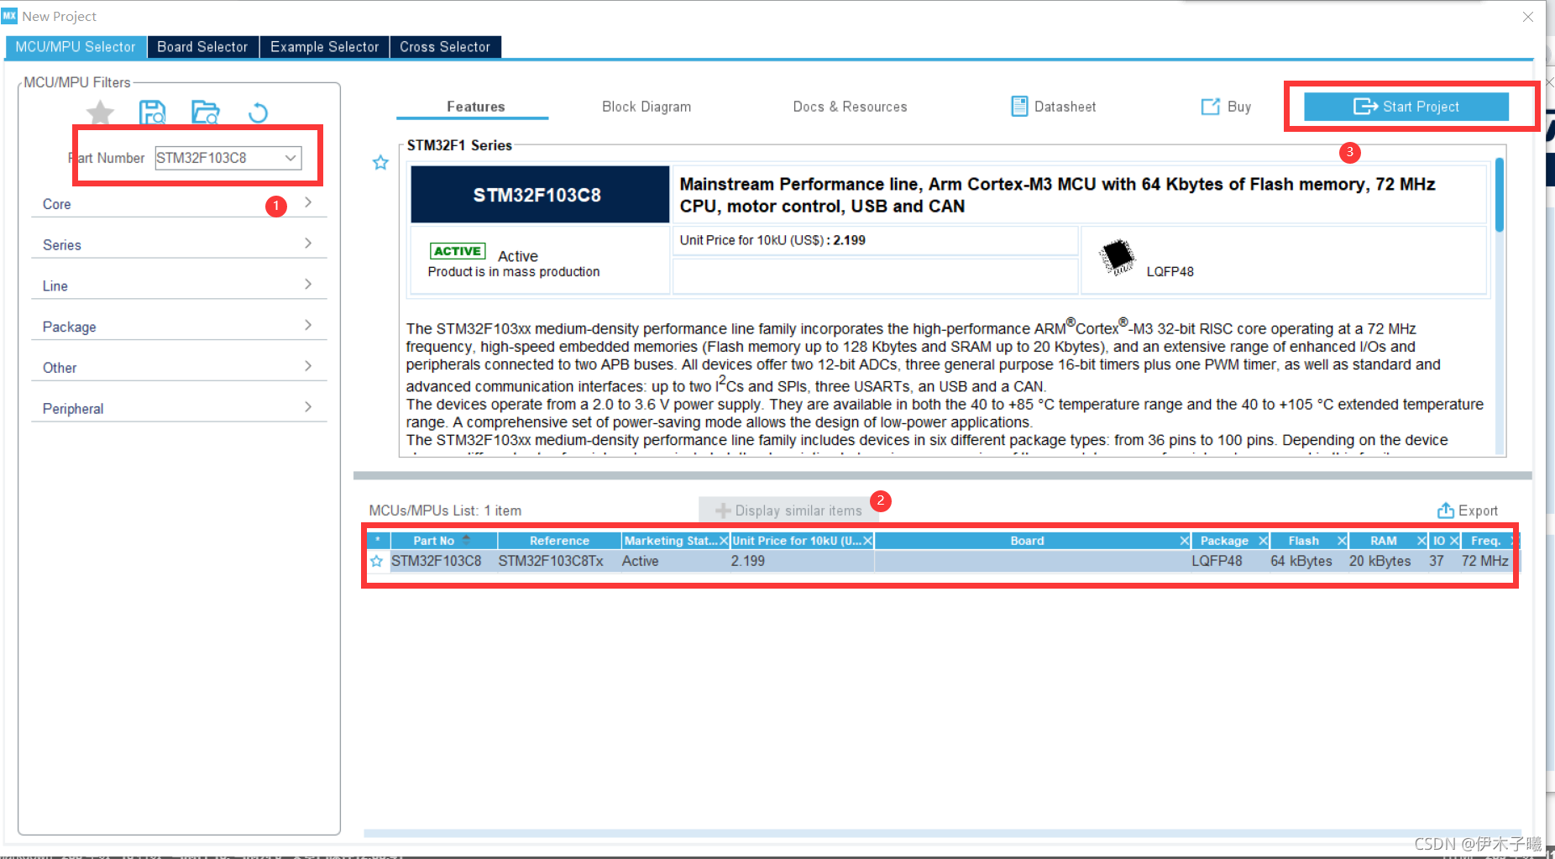This screenshot has height=859, width=1555.
Task: Open the Part Number combo box dropdown
Action: point(291,158)
